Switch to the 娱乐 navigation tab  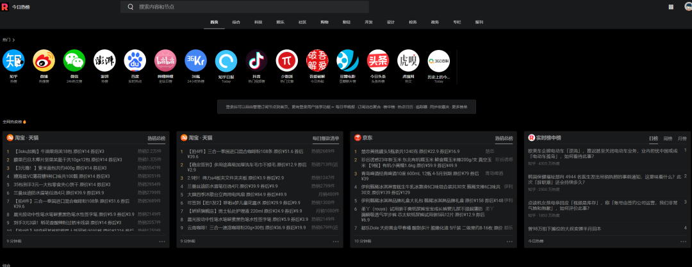(x=280, y=22)
